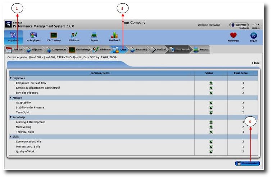272x178 pixels.
Task: Open My Employees icon
Action: pyautogui.click(x=33, y=36)
